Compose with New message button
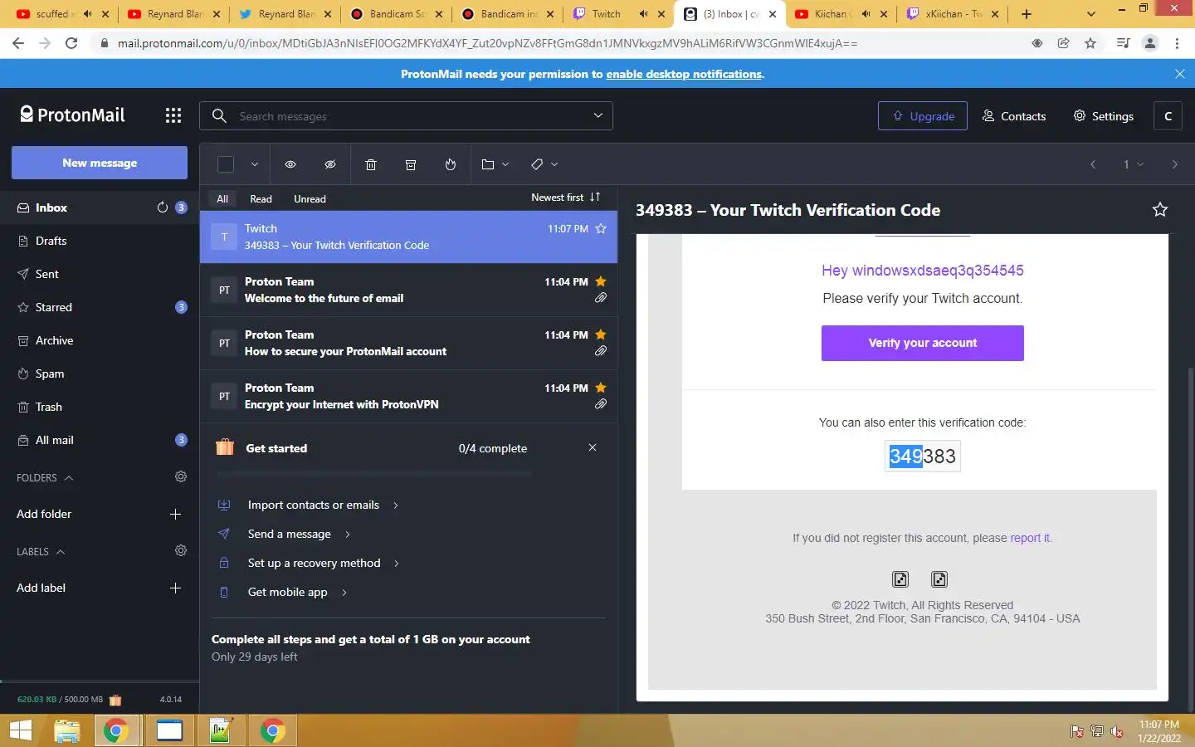 pyautogui.click(x=100, y=163)
